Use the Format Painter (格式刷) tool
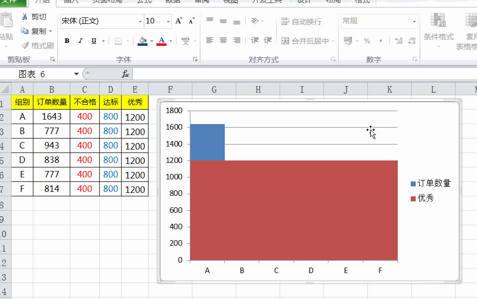This screenshot has height=299, width=477. click(x=37, y=45)
